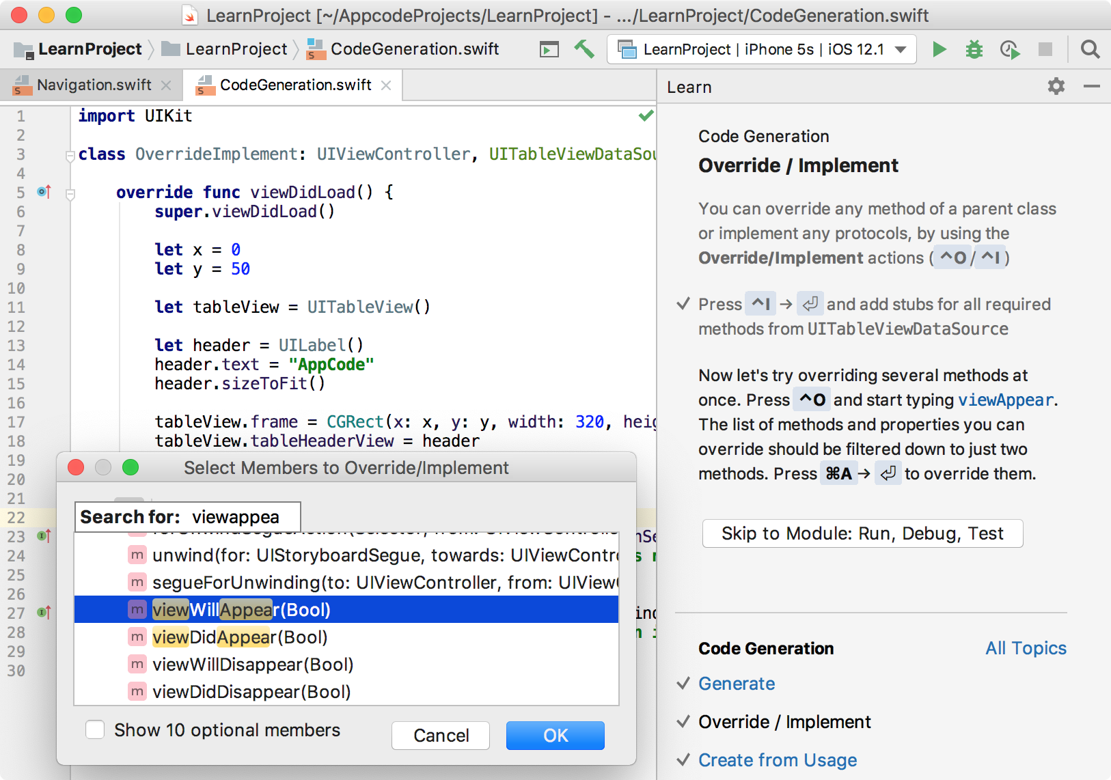1111x780 pixels.
Task: Click the override gutter icon on line 5
Action: [x=44, y=192]
